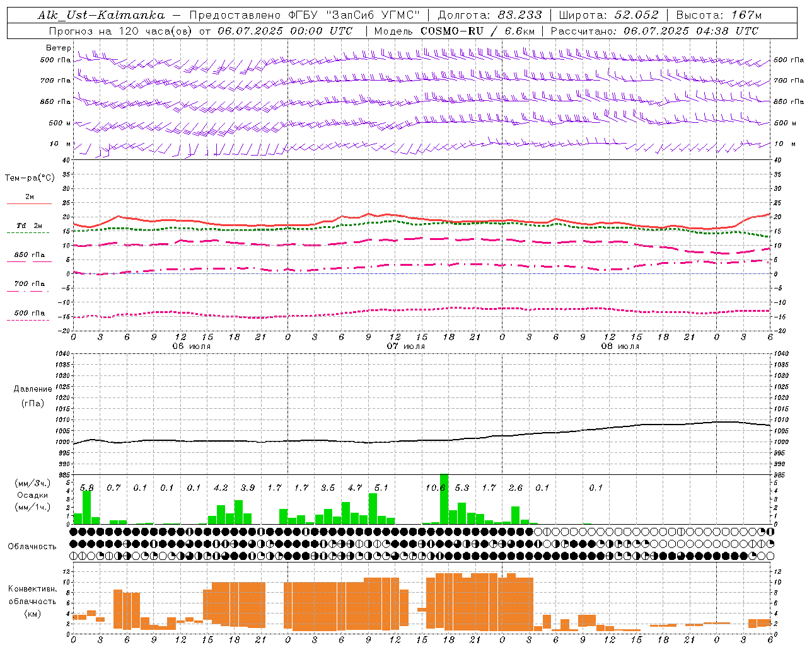Click the station title 'Alk_Ust-Kalmanka'

click(101, 15)
